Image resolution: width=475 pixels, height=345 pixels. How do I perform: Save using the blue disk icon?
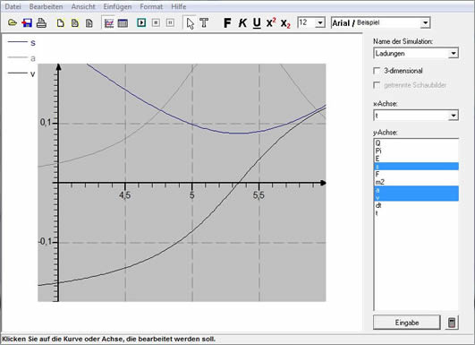pyautogui.click(x=27, y=22)
